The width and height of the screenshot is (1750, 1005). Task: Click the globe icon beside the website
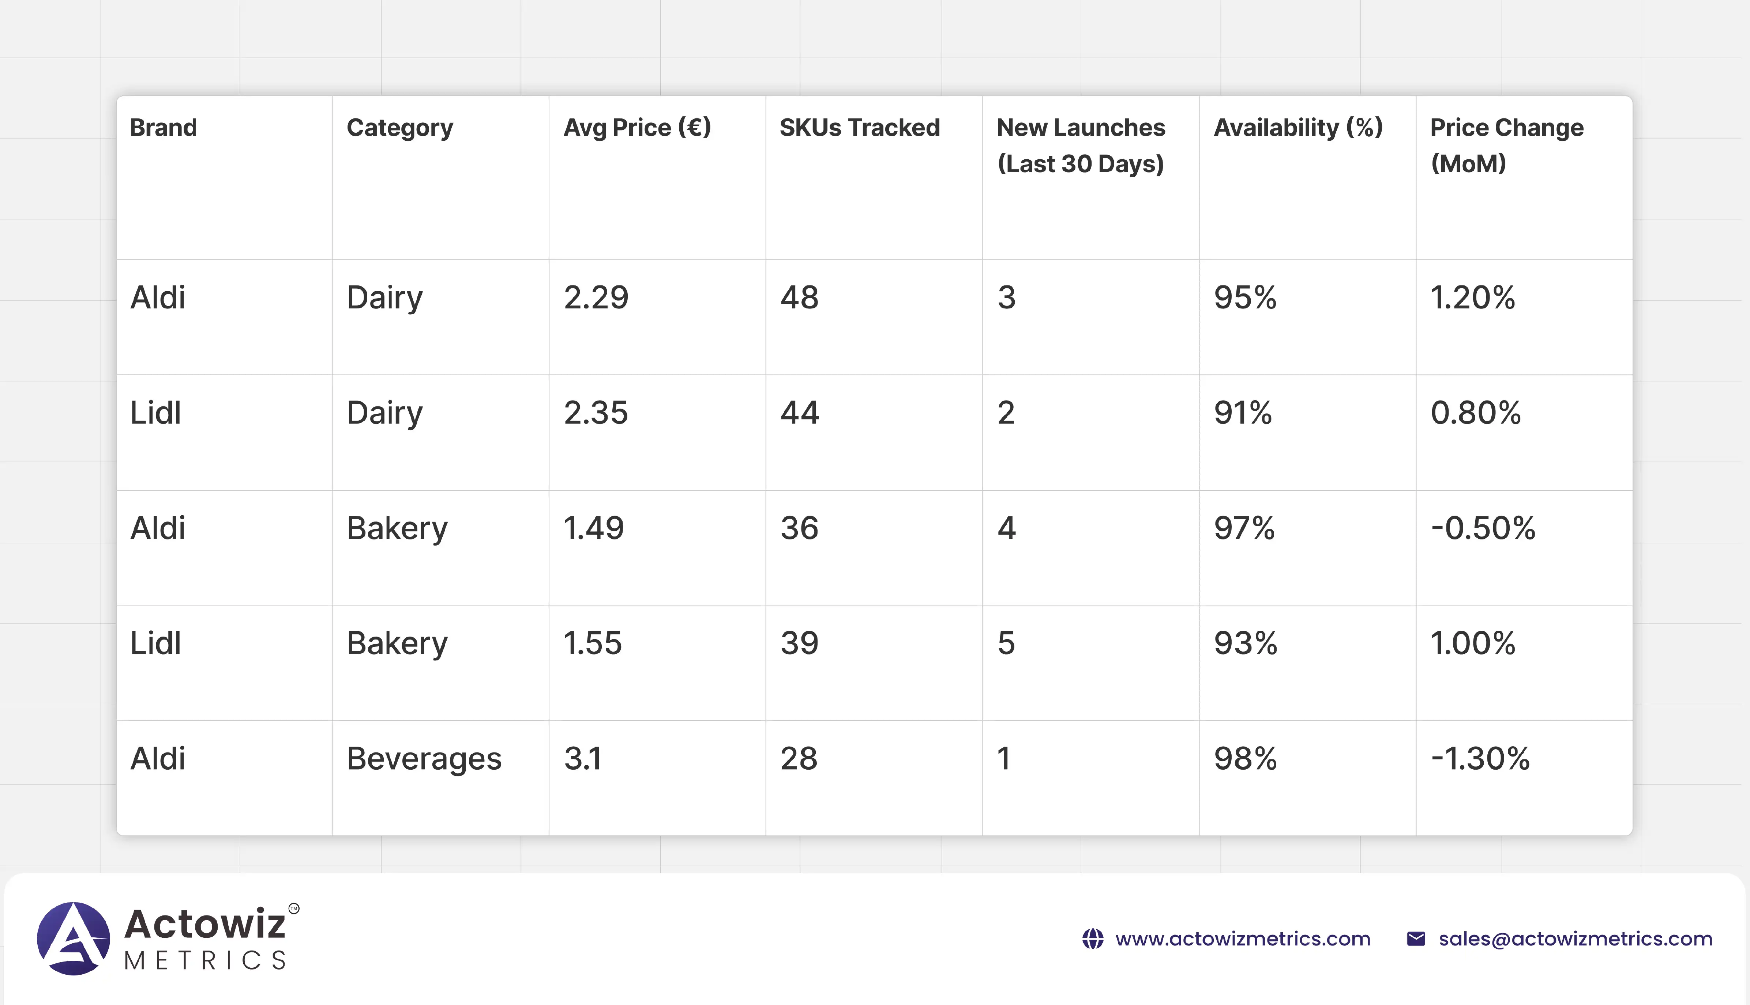coord(1092,939)
